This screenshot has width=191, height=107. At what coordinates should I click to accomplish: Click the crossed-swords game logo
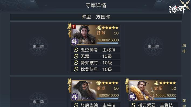point(179,7)
